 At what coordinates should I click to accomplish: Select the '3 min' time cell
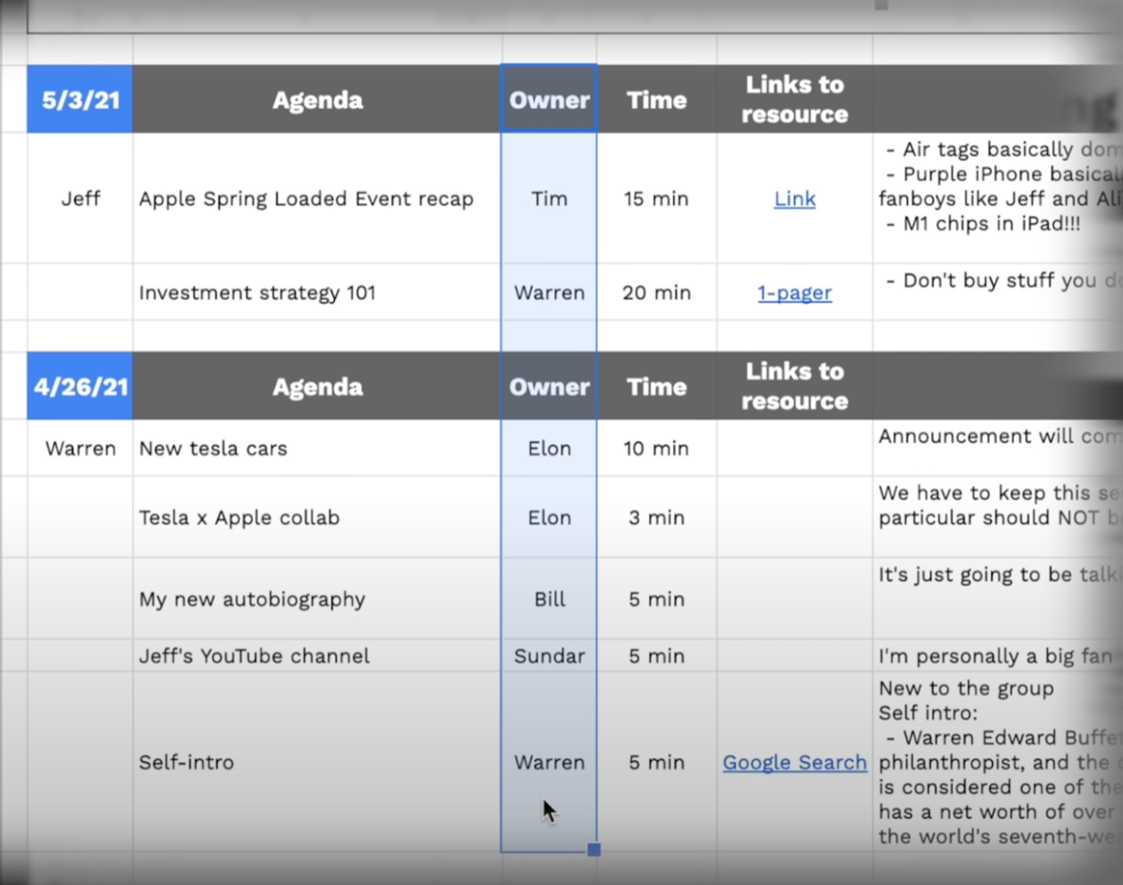[656, 517]
